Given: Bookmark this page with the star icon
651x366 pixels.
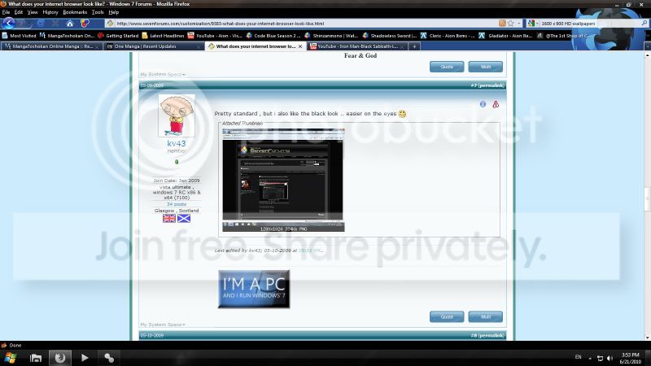Looking at the screenshot, I should [511, 24].
